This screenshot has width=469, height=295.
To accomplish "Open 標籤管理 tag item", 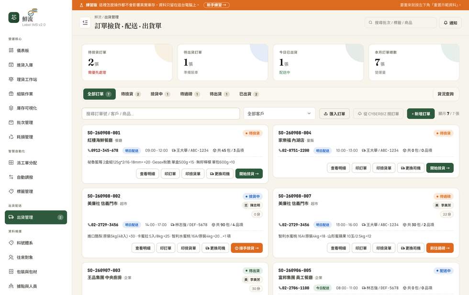I will 36,192.
